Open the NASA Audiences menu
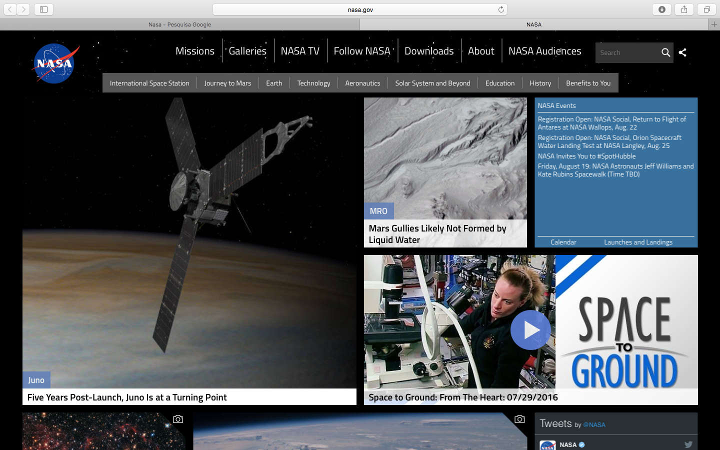Viewport: 720px width, 450px height. pyautogui.click(x=544, y=51)
